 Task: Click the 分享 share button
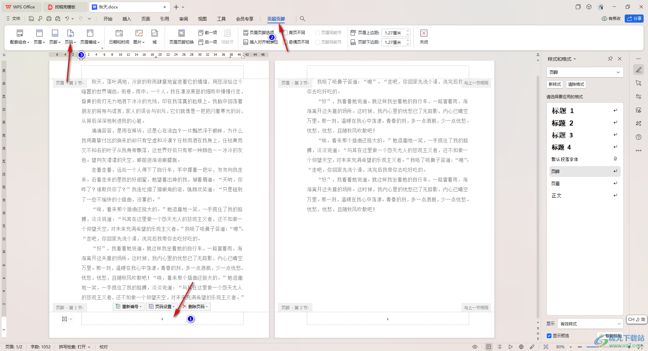click(x=634, y=19)
